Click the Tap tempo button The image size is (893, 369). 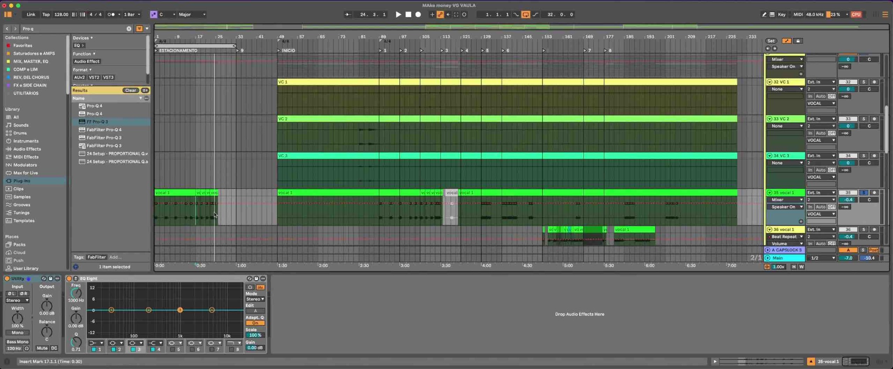[46, 14]
